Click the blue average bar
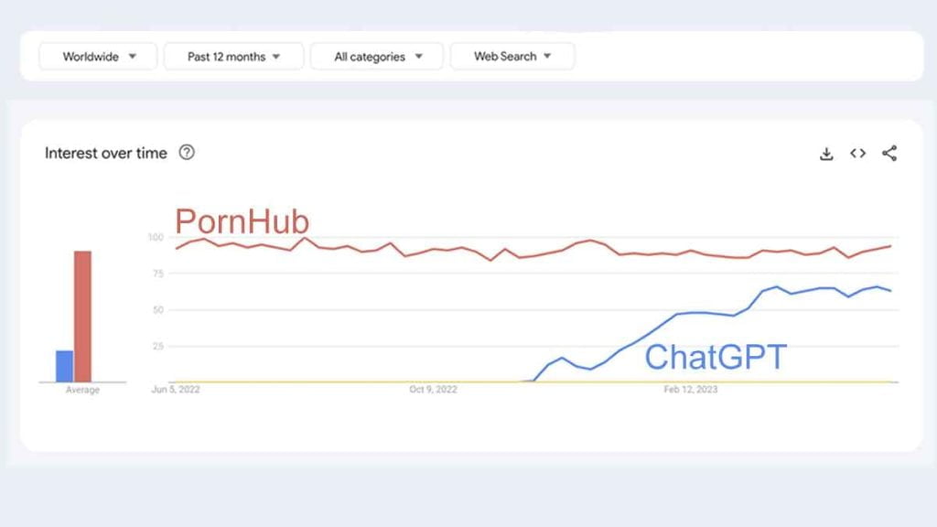Screen dimensions: 937x527 pyautogui.click(x=65, y=366)
